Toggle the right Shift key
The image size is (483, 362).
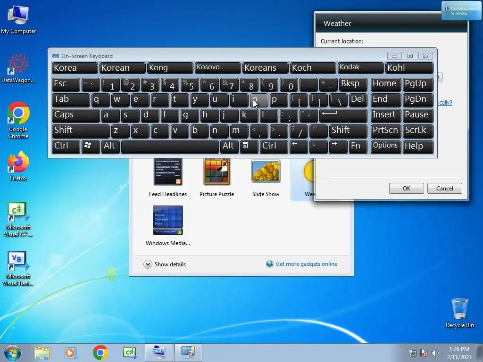348,131
